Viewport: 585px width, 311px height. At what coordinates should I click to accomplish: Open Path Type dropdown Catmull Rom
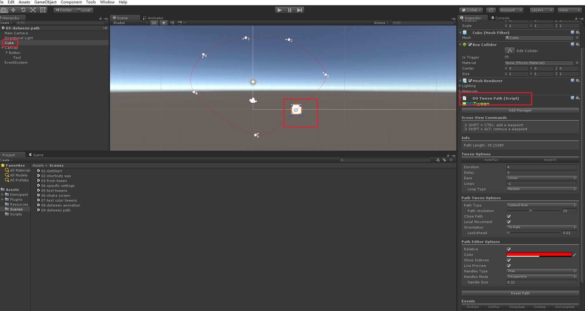[542, 205]
